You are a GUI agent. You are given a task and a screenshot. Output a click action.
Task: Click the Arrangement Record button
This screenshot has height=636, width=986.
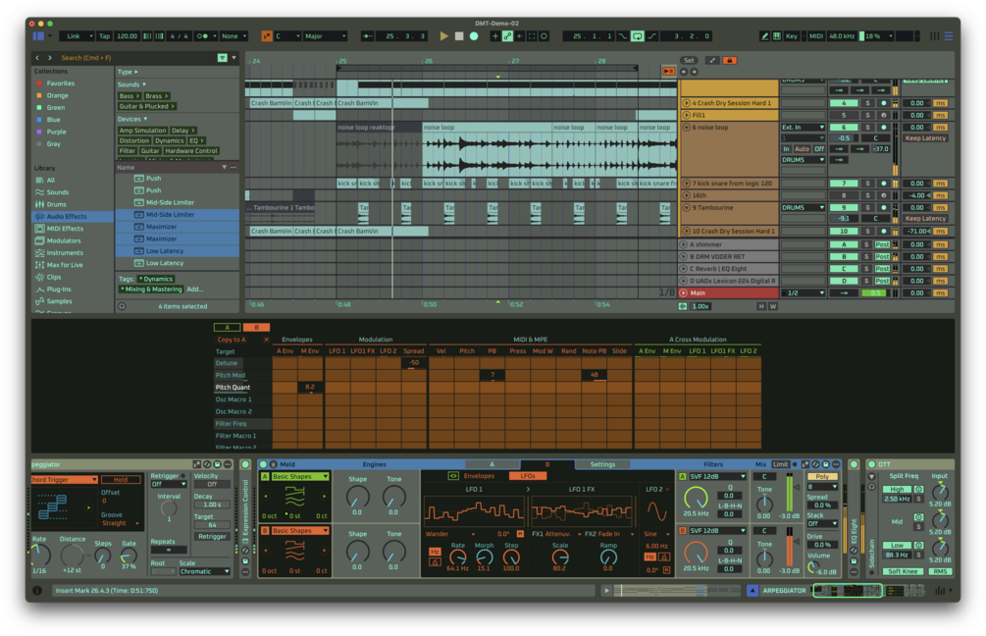coord(474,36)
